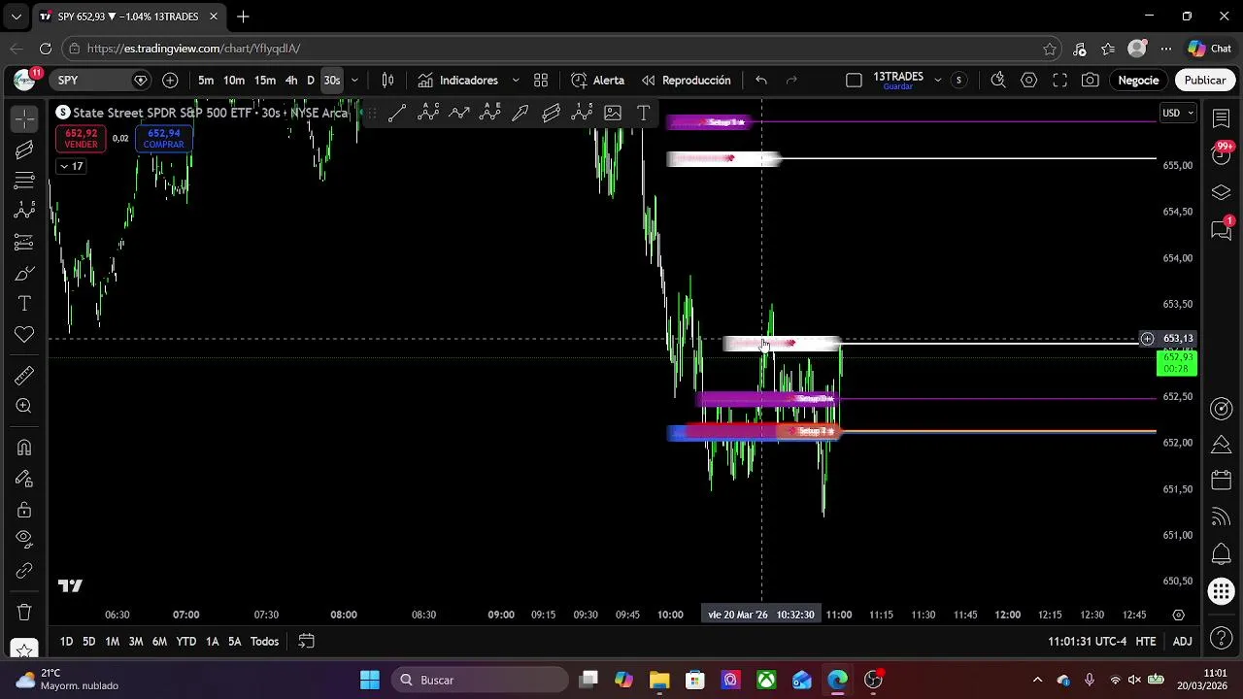Toggle stay in drawing mode pencil-lock
The width and height of the screenshot is (1243, 699).
[x=24, y=479]
